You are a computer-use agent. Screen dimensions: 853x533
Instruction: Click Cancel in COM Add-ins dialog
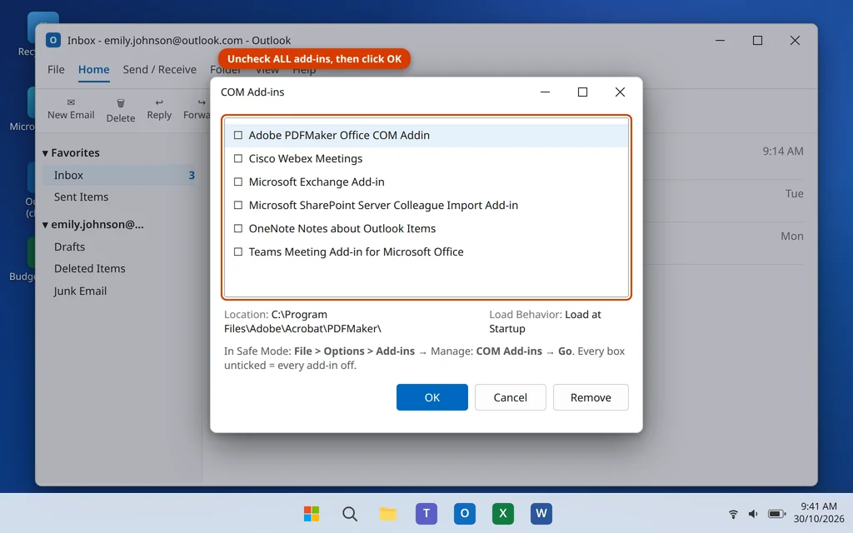pos(511,397)
